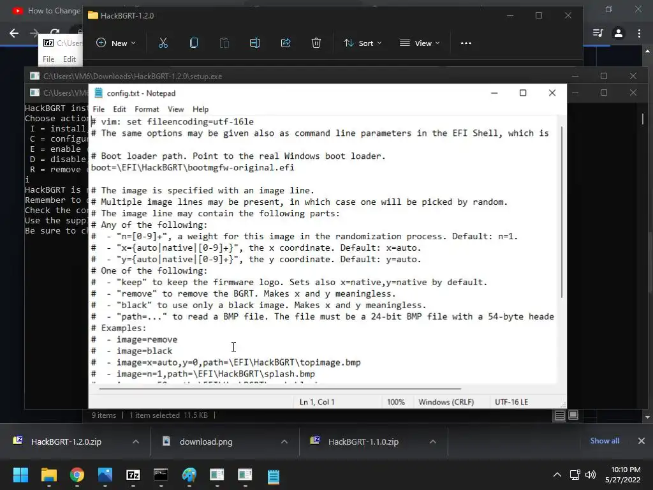
Task: Open Notepad View menu
Action: pos(175,109)
